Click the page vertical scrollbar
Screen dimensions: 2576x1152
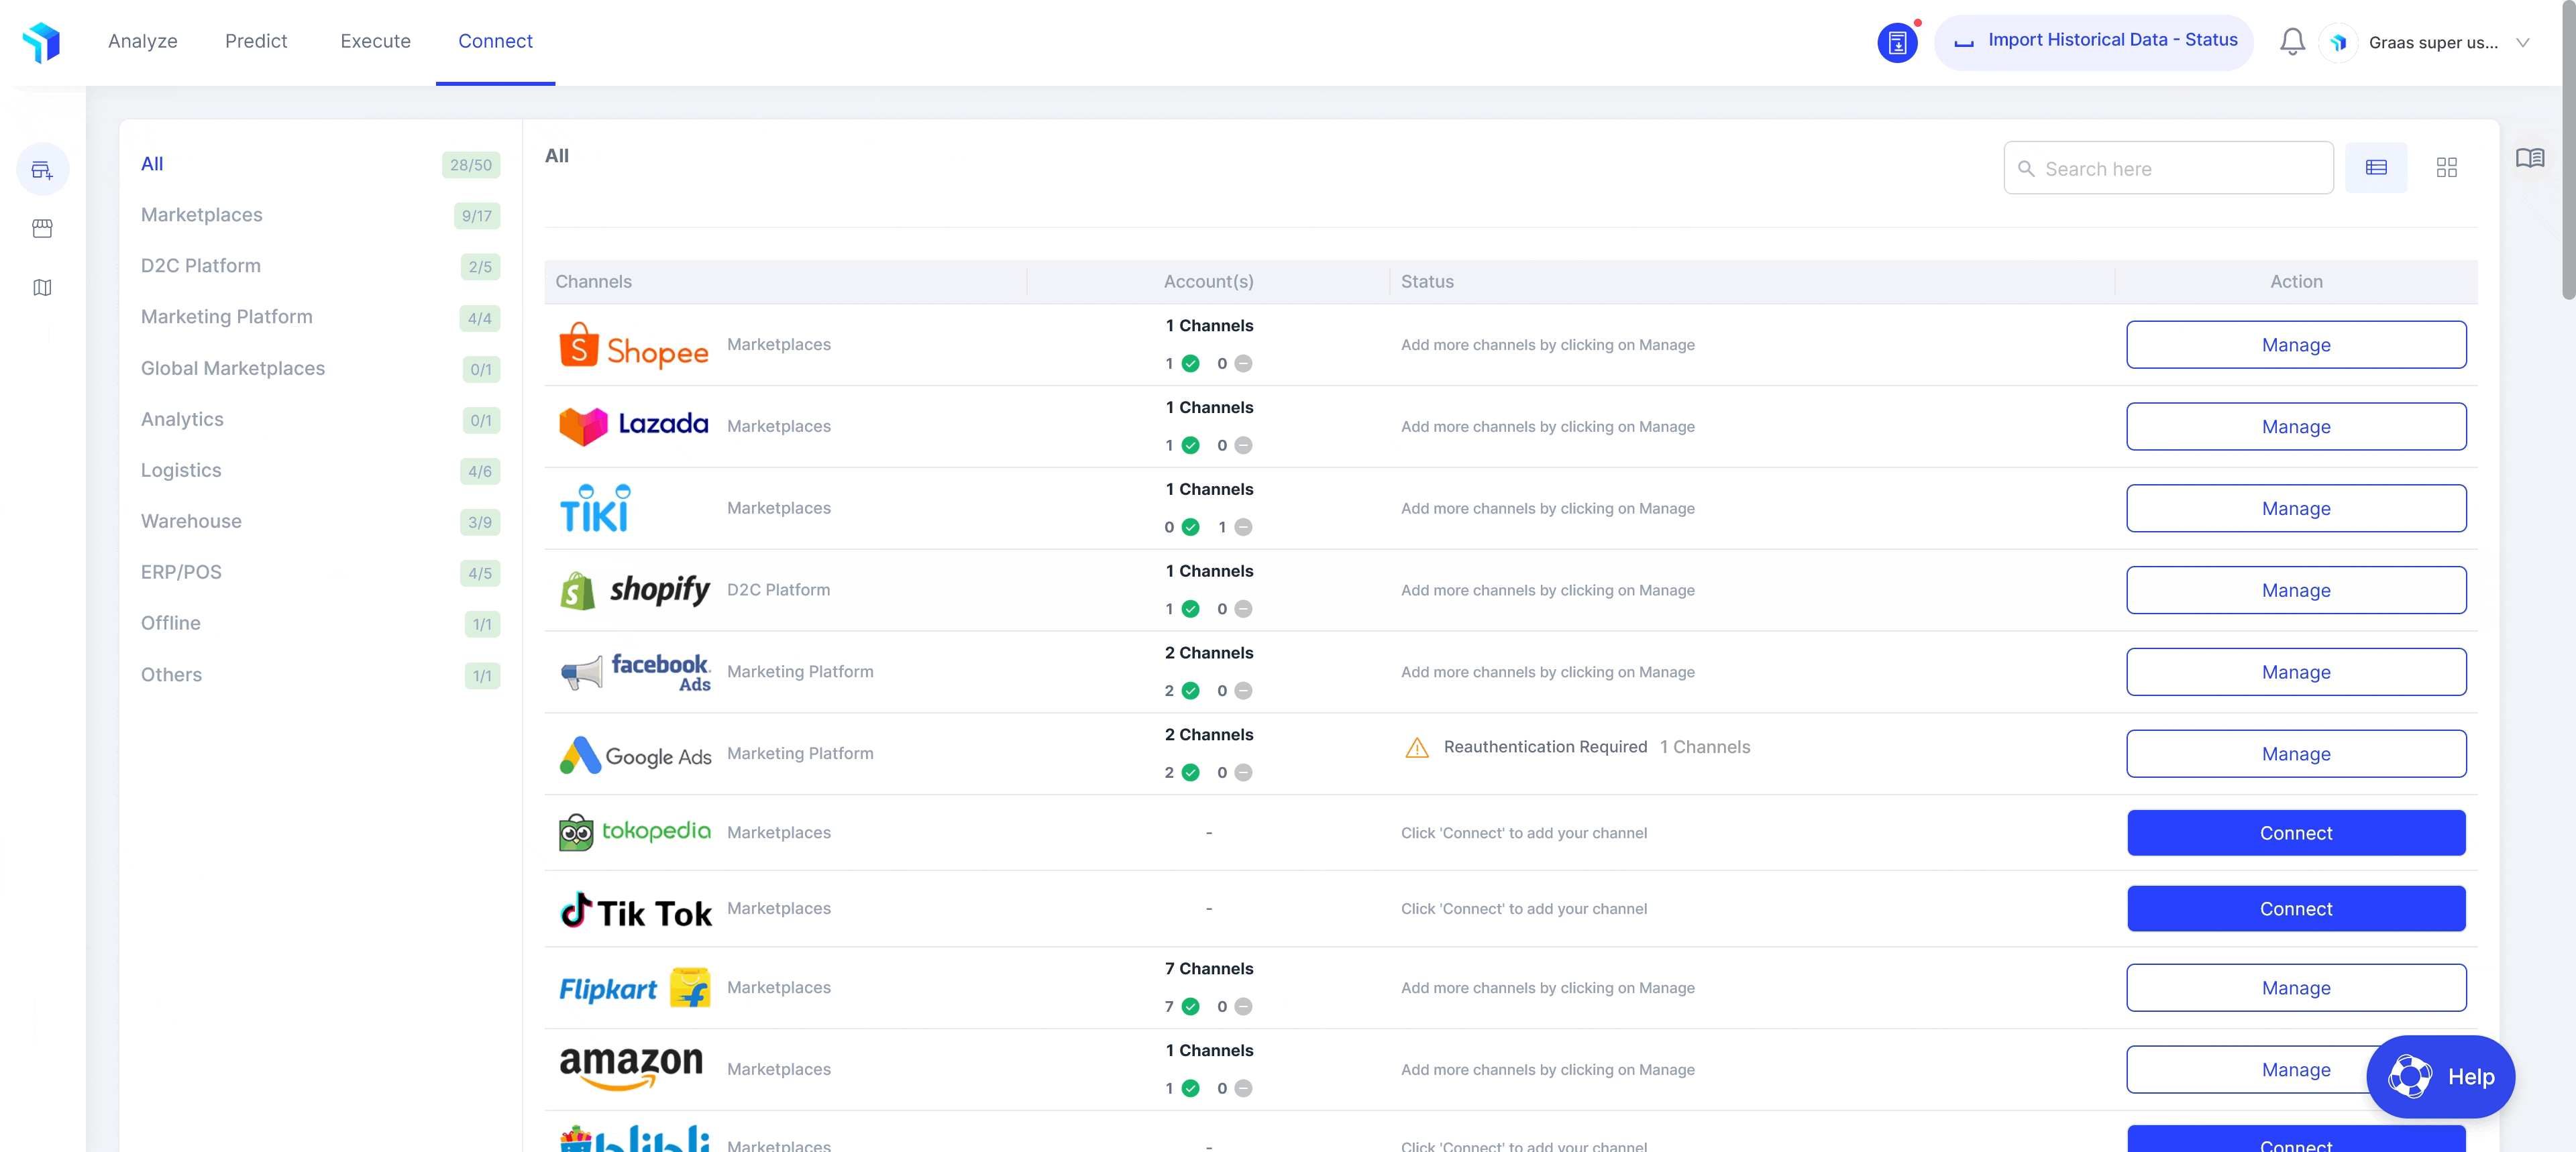(2568, 150)
